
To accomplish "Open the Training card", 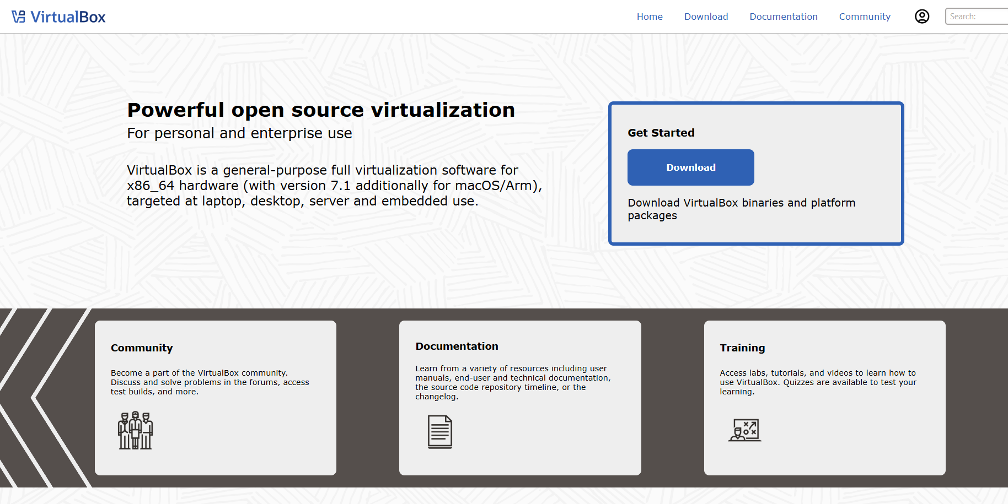I will pos(824,398).
